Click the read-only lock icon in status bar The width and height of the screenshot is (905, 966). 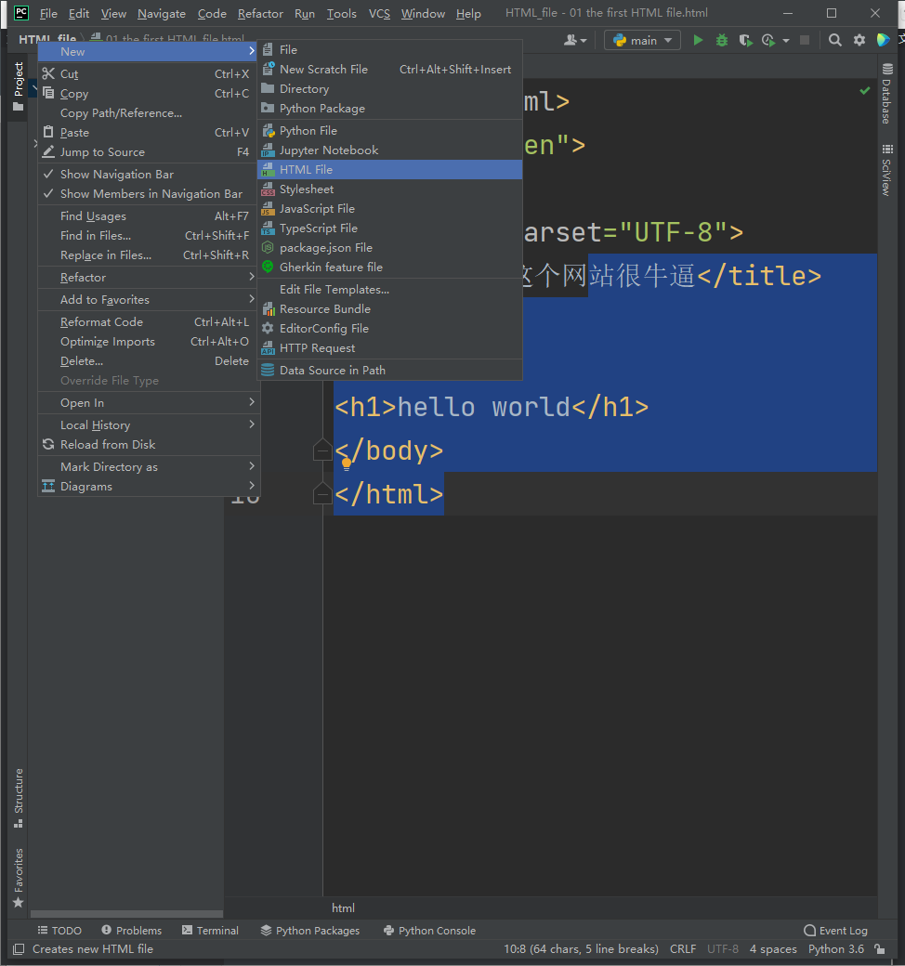[880, 949]
